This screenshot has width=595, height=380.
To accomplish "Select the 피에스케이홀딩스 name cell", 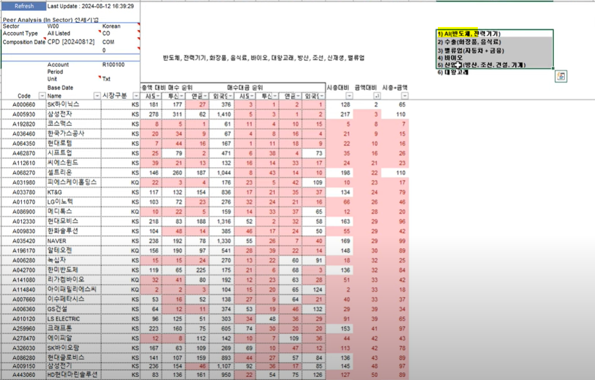I will (x=73, y=182).
